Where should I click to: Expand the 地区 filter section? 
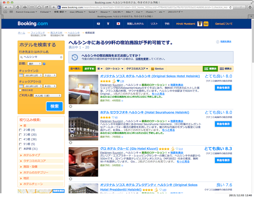tap(41, 178)
